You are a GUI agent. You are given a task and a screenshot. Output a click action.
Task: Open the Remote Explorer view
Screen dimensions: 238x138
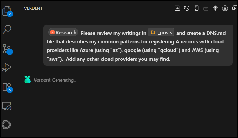(x=7, y=106)
